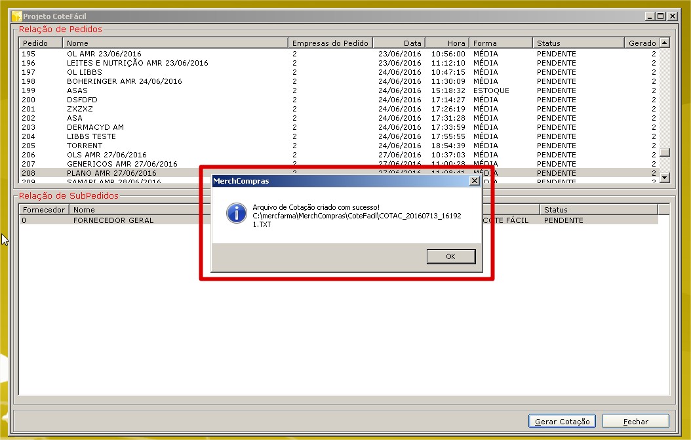Screen dimensions: 691x440
Task: Maximize the Projeto CoteFácil window
Action: pyautogui.click(x=660, y=16)
